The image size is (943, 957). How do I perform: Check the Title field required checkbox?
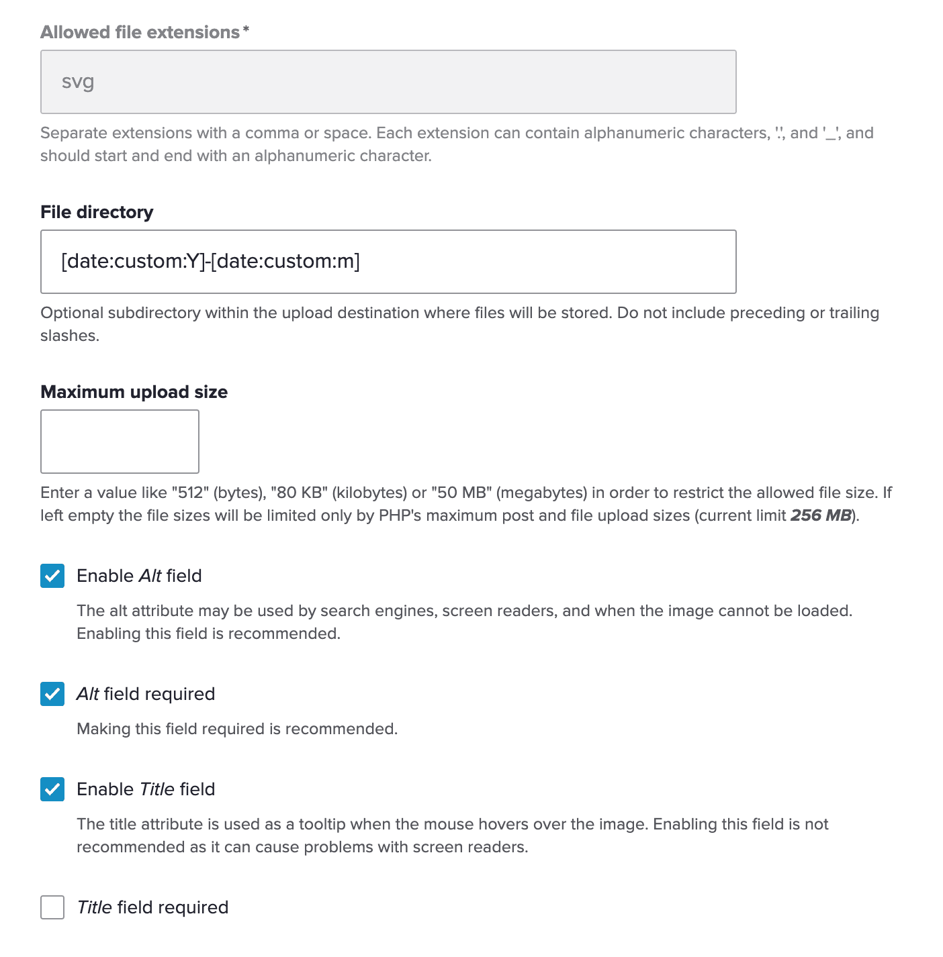click(52, 907)
